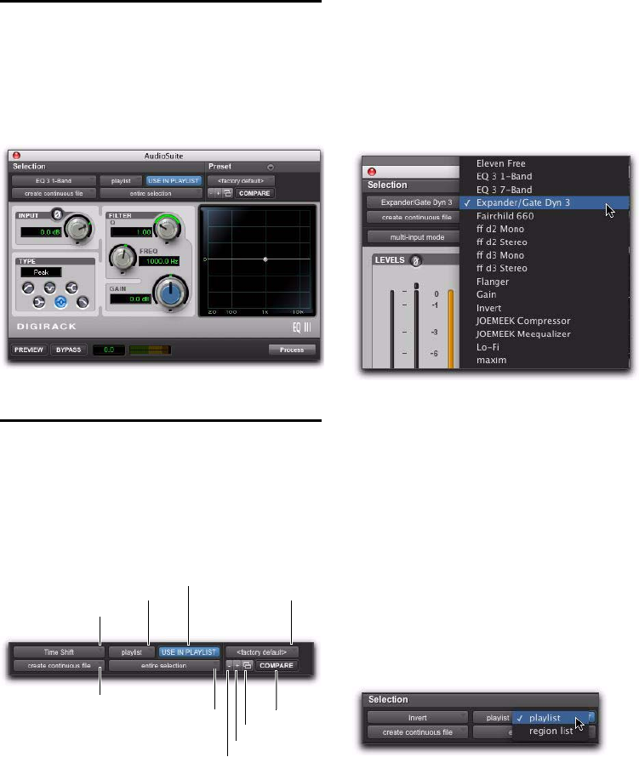Screen dimensions: 639x757
Task: Open plug-in settings select icon in EQ 3 window
Action: 227,193
